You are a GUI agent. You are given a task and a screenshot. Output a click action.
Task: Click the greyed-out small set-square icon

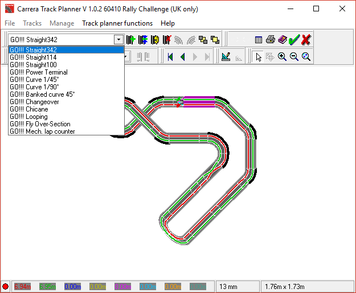[x=239, y=58]
